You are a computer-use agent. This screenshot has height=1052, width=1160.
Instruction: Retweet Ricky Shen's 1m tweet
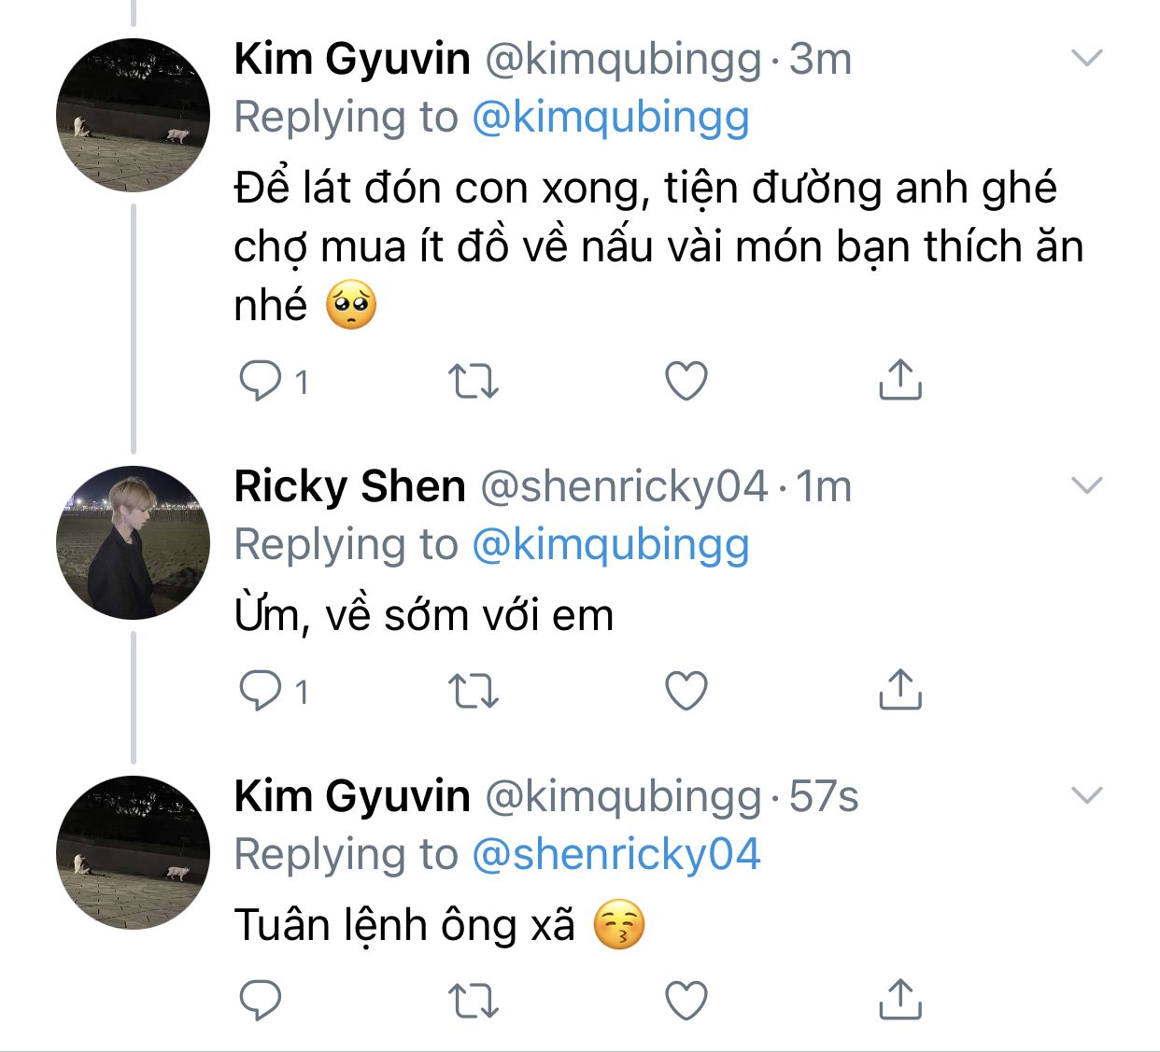(x=474, y=691)
